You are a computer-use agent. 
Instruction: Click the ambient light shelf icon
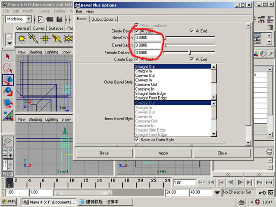[x=45, y=38]
